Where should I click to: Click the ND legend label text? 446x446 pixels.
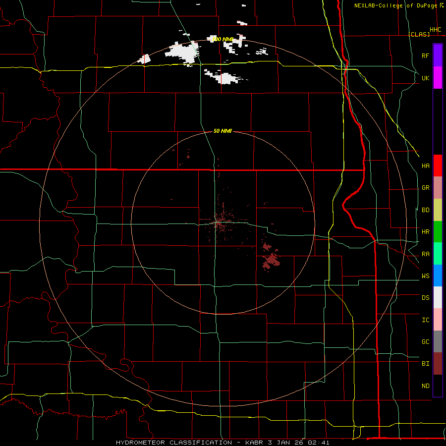coord(425,386)
